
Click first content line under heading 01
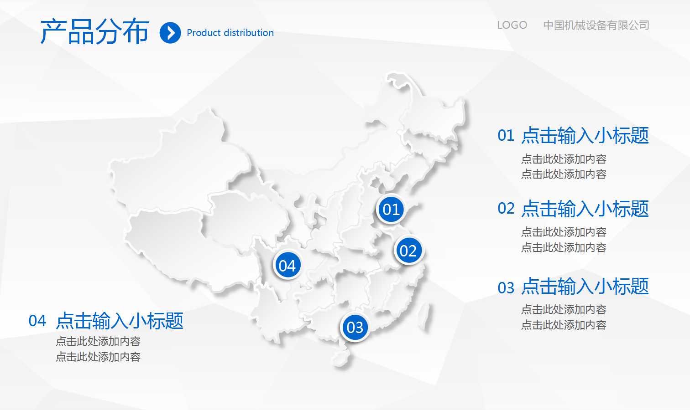click(564, 159)
